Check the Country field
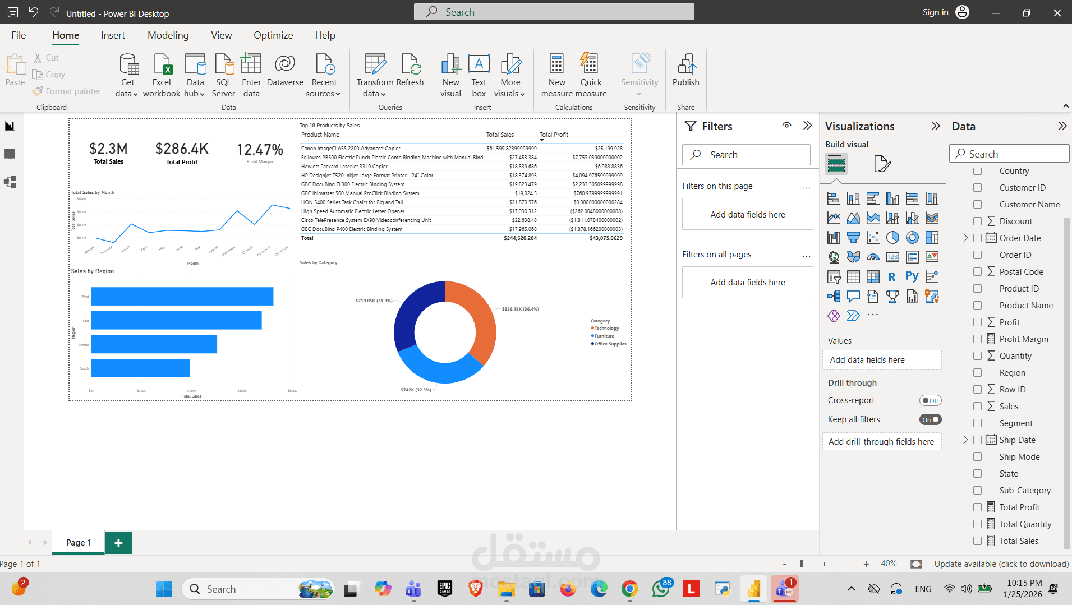 click(x=977, y=170)
